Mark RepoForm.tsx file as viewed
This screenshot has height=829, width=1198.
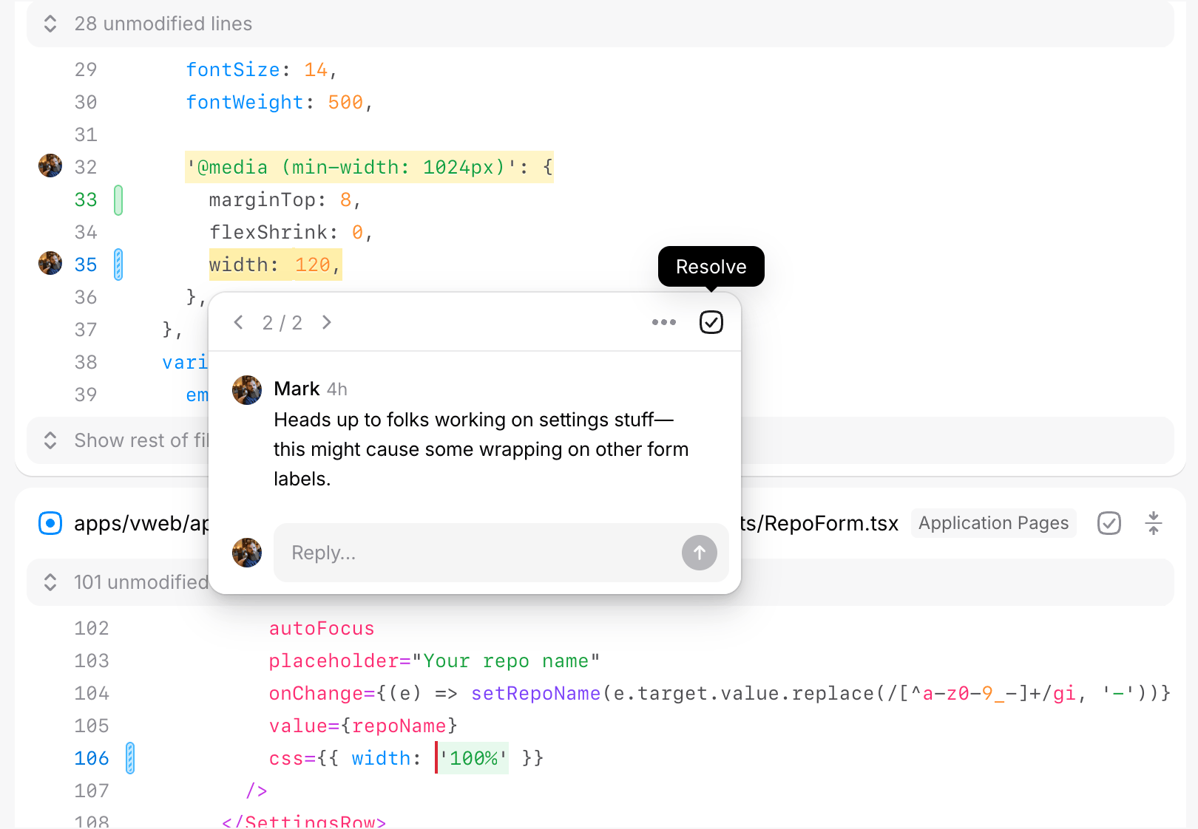click(1109, 523)
